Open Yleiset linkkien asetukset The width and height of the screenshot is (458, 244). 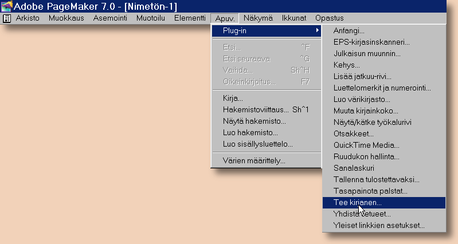pos(379,225)
